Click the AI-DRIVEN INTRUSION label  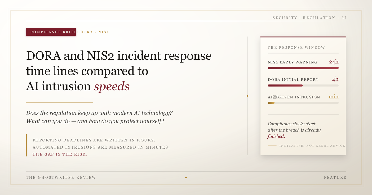coord(294,97)
